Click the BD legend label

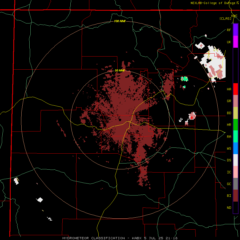coord(229,113)
